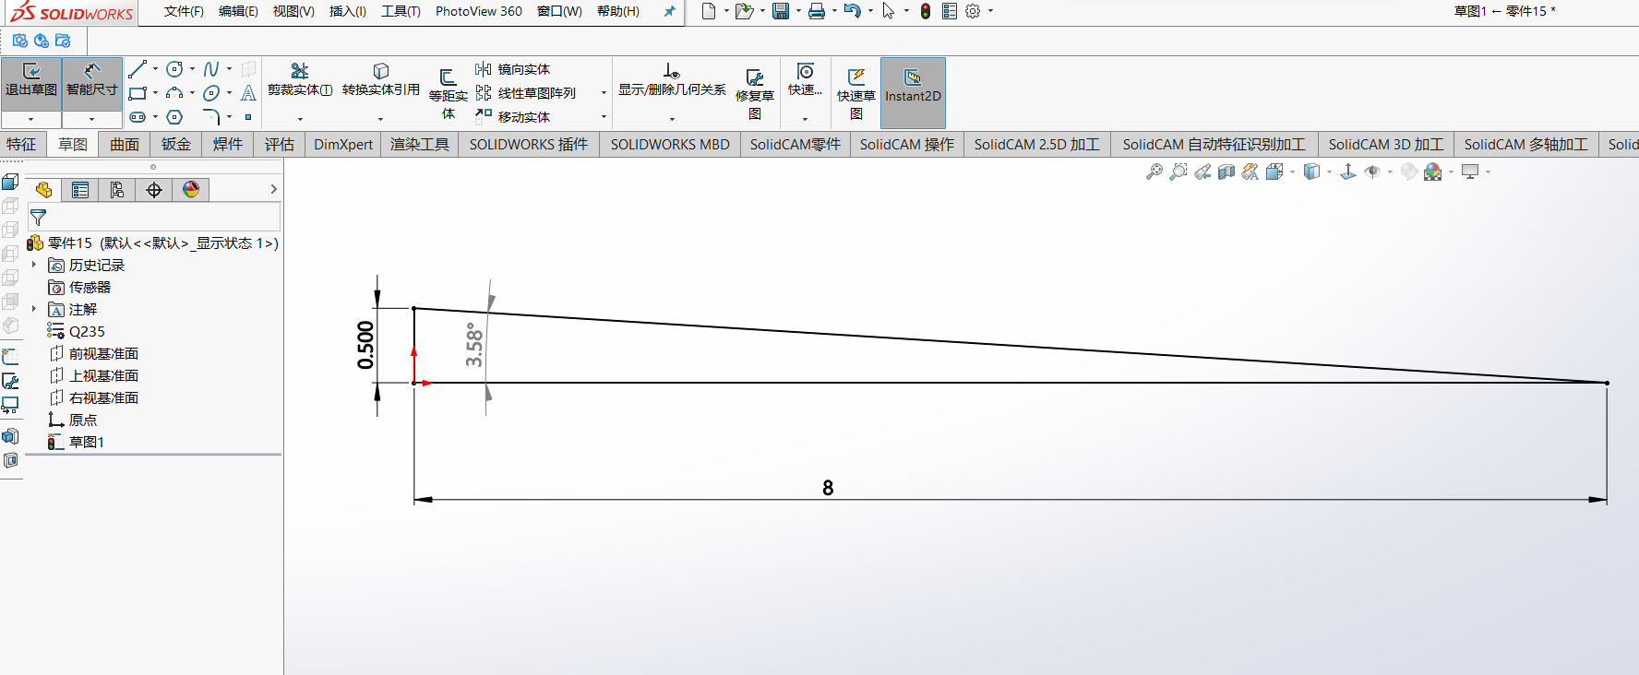Viewport: 1639px width, 675px height.
Task: Click 剪裁实体 trim entities tool
Action: tap(300, 80)
